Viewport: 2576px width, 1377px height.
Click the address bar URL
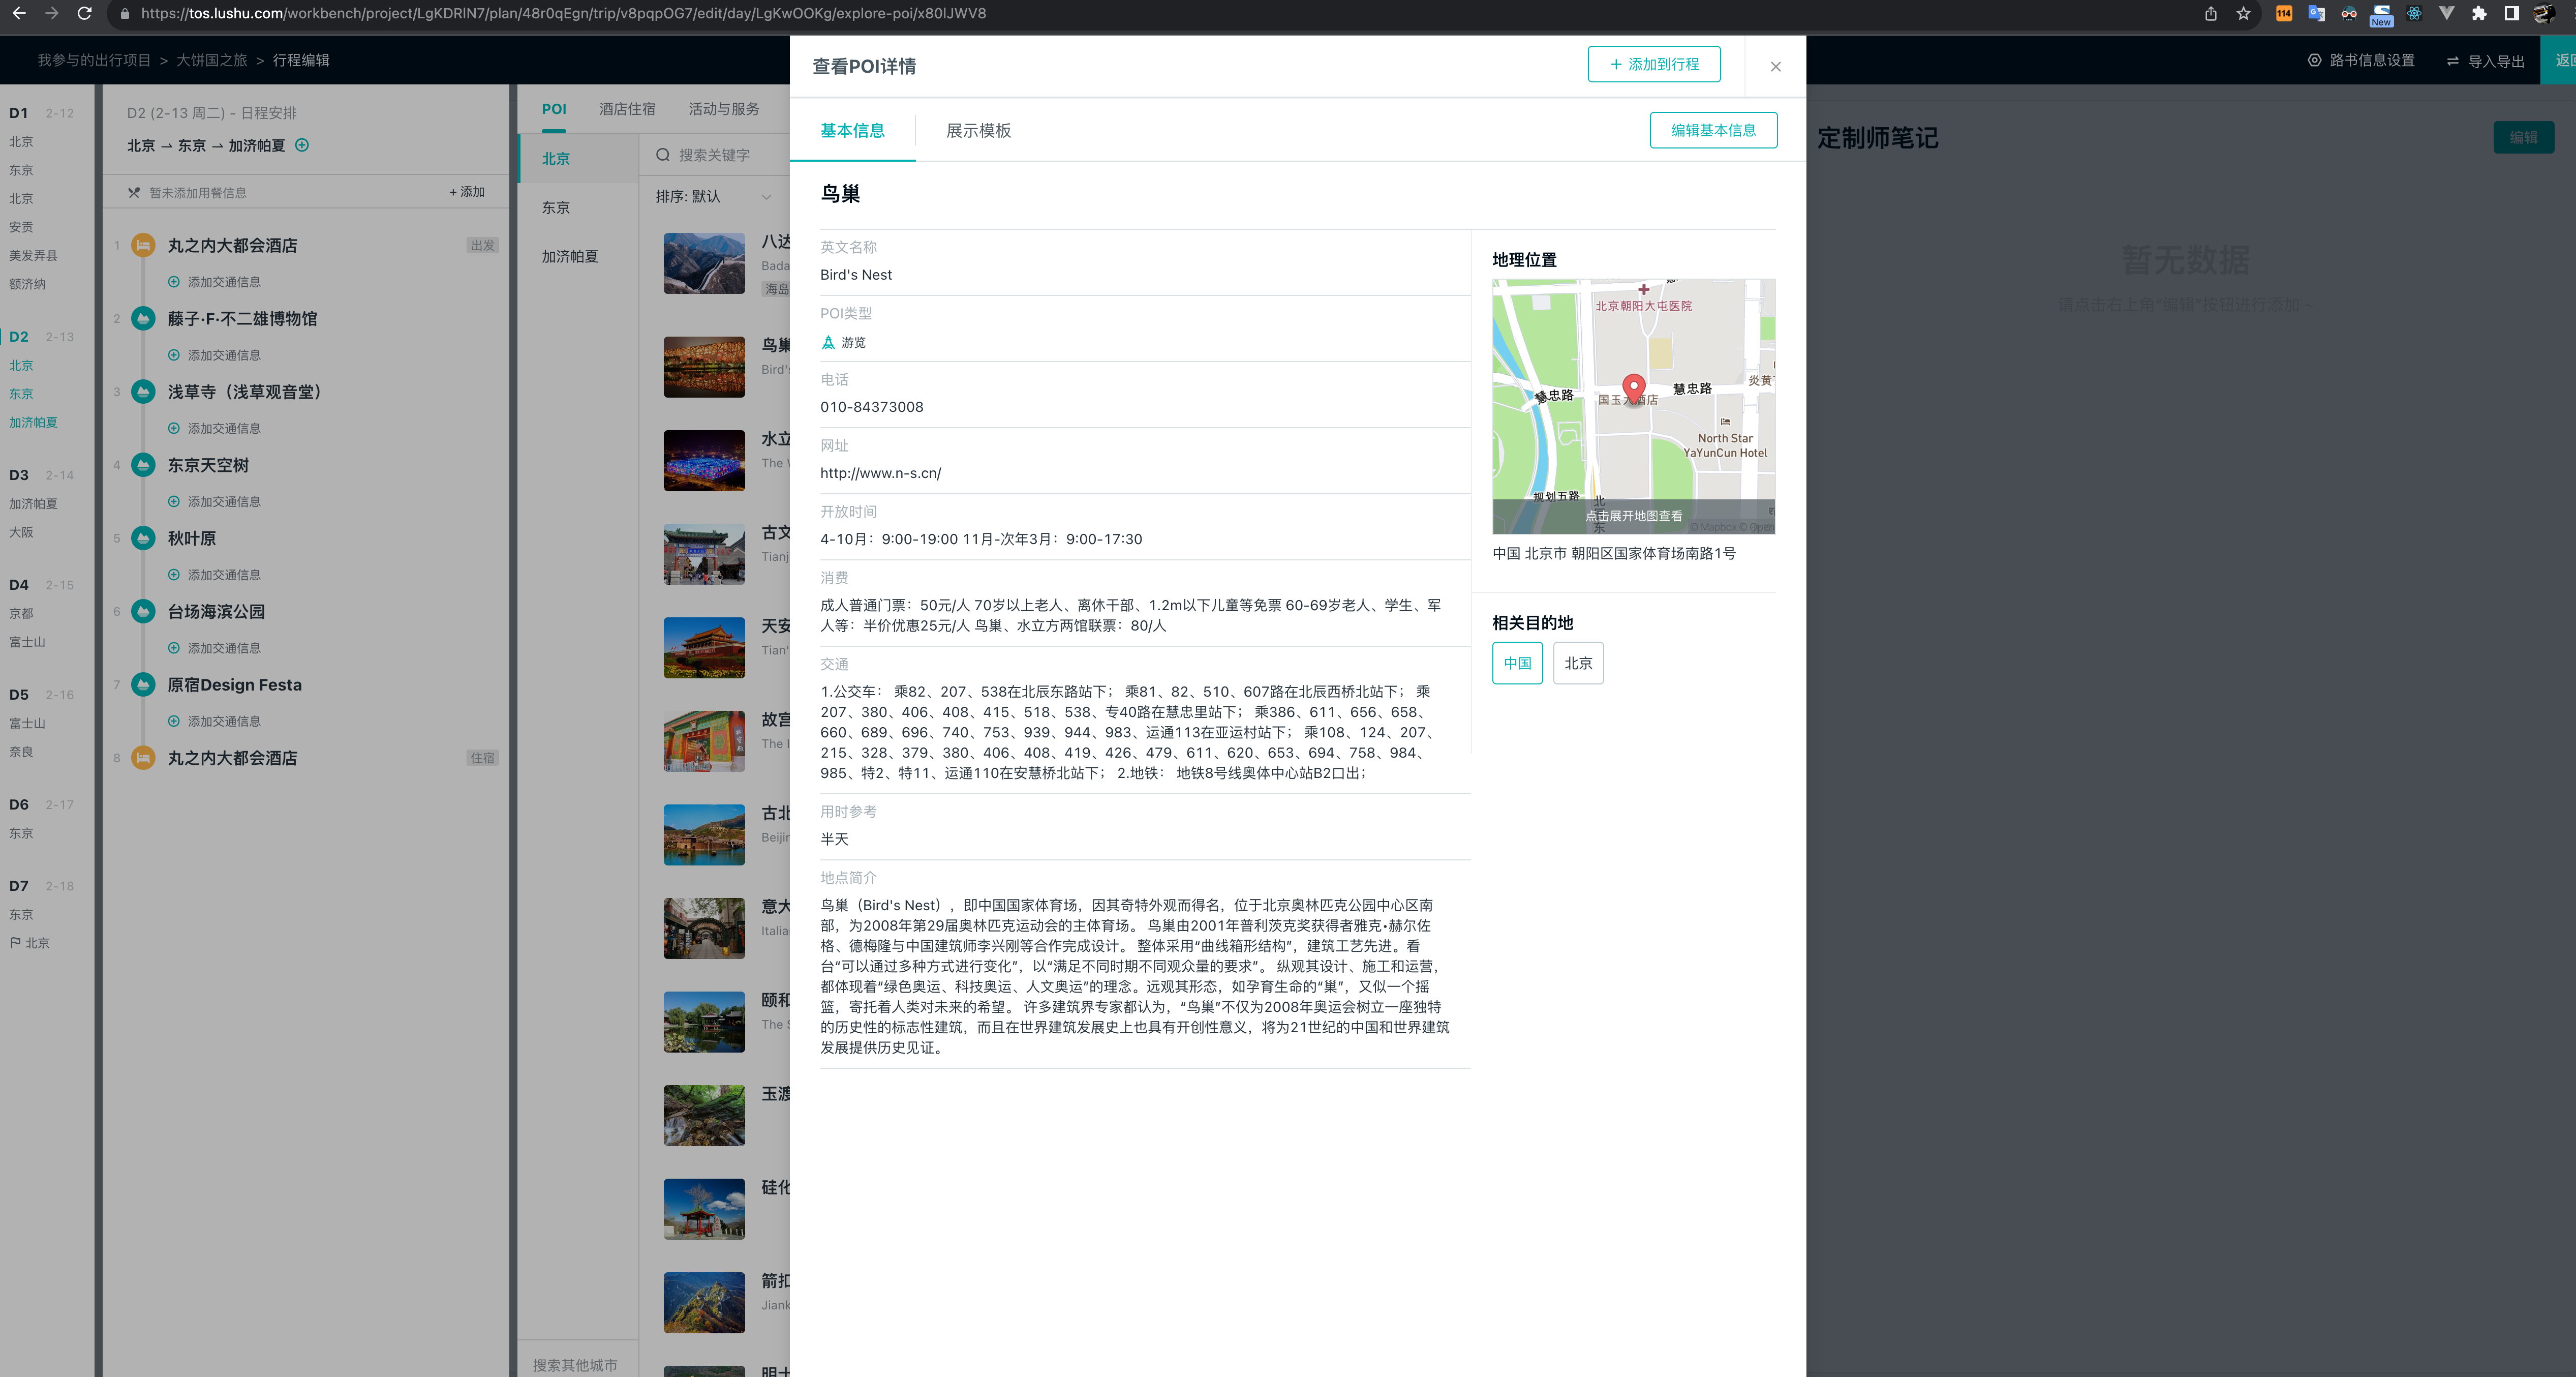563,13
